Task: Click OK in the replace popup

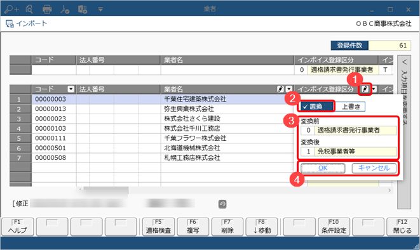Action: (x=323, y=168)
